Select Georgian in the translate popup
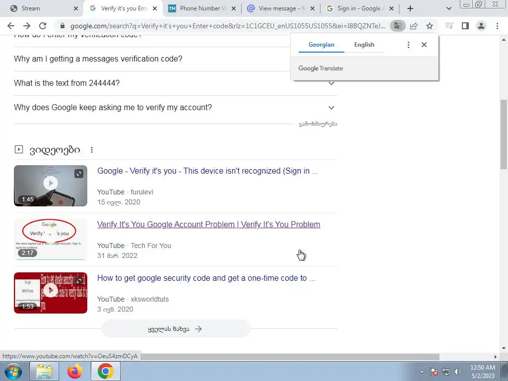The width and height of the screenshot is (508, 381). pyautogui.click(x=321, y=45)
